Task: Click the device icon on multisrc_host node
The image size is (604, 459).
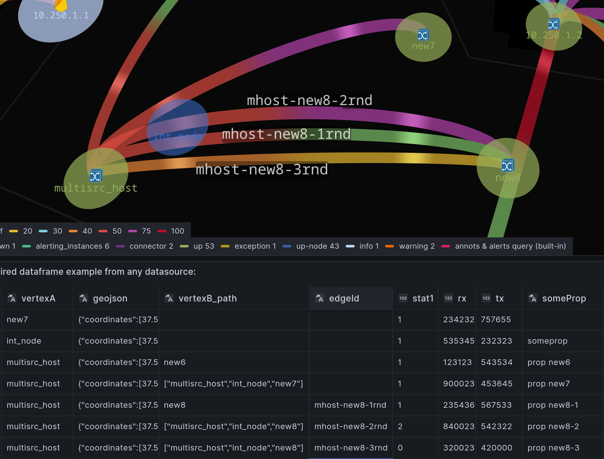Action: (x=95, y=176)
